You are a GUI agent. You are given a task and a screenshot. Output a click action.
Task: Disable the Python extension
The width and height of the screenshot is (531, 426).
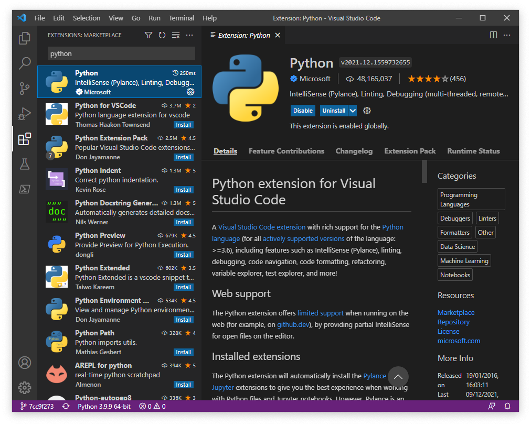coord(303,111)
